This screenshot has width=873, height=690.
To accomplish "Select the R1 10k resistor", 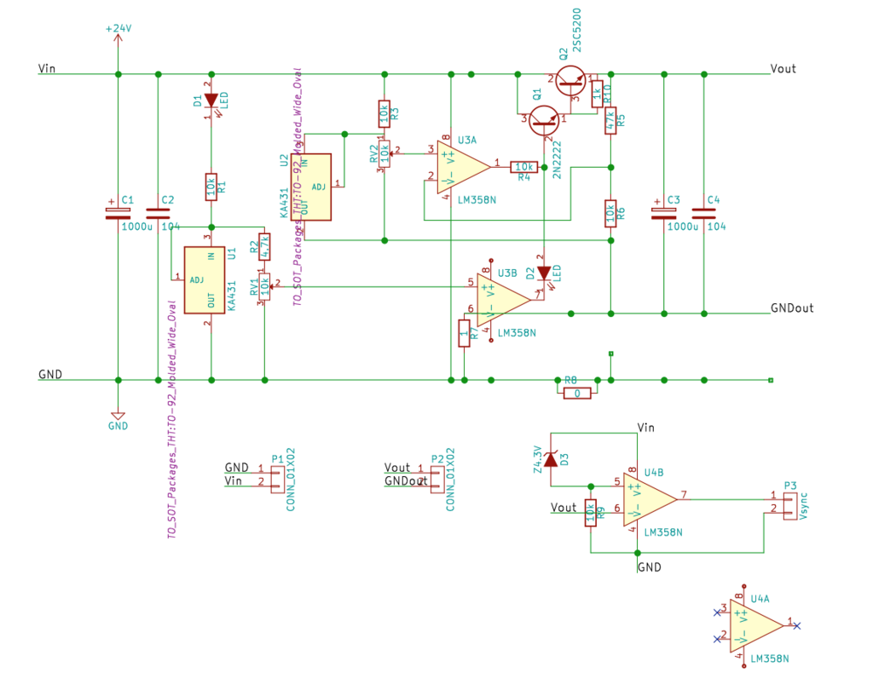I will click(x=211, y=187).
